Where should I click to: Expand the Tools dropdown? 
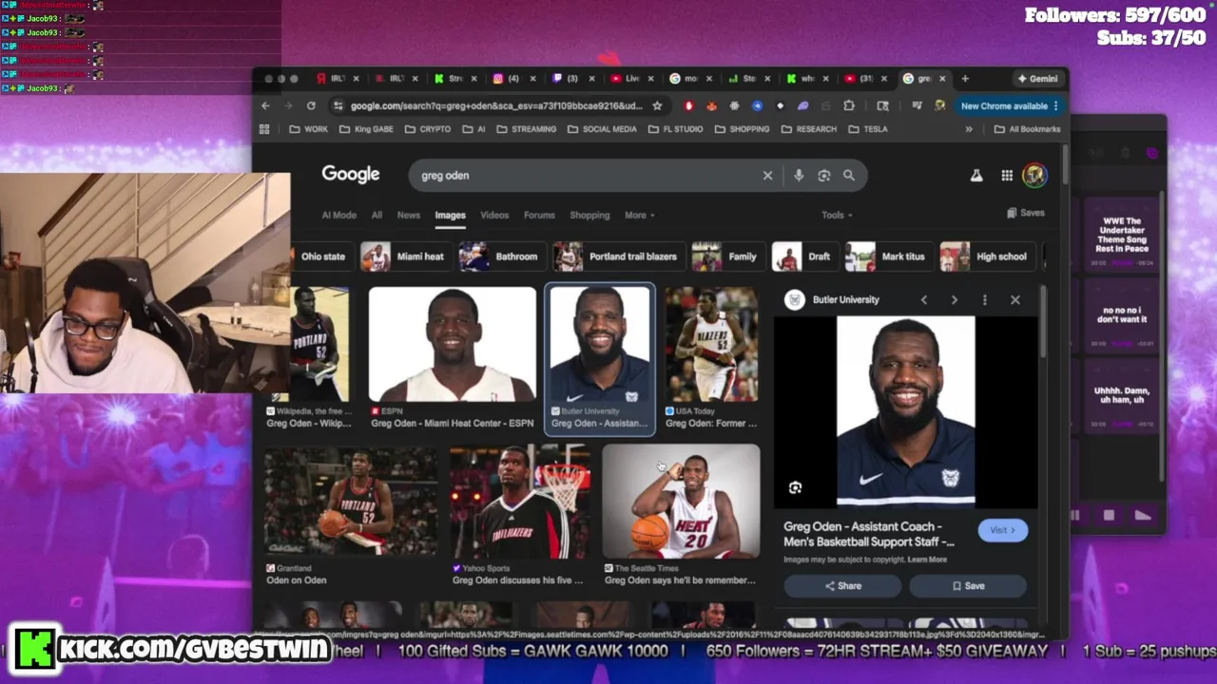coord(837,216)
